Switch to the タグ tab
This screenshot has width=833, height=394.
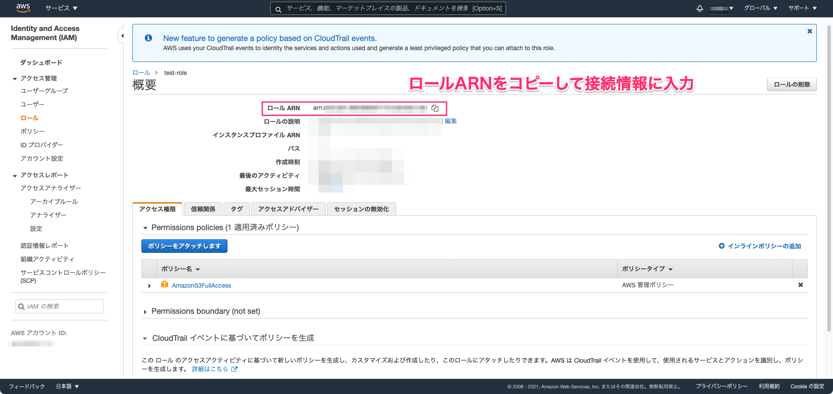(237, 209)
